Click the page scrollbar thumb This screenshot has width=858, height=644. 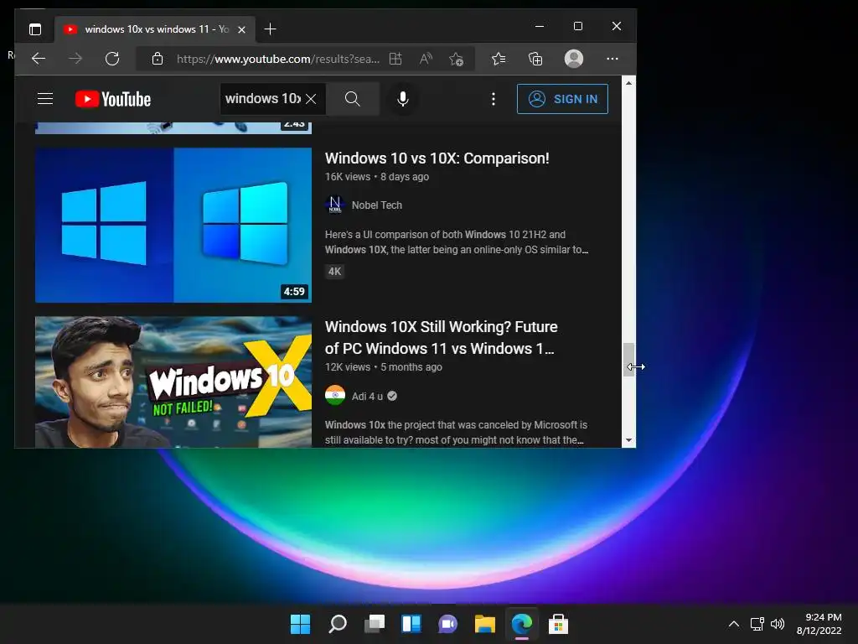(628, 360)
